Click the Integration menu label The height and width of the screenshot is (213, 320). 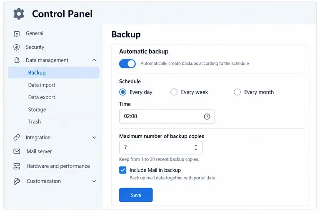pyautogui.click(x=38, y=138)
